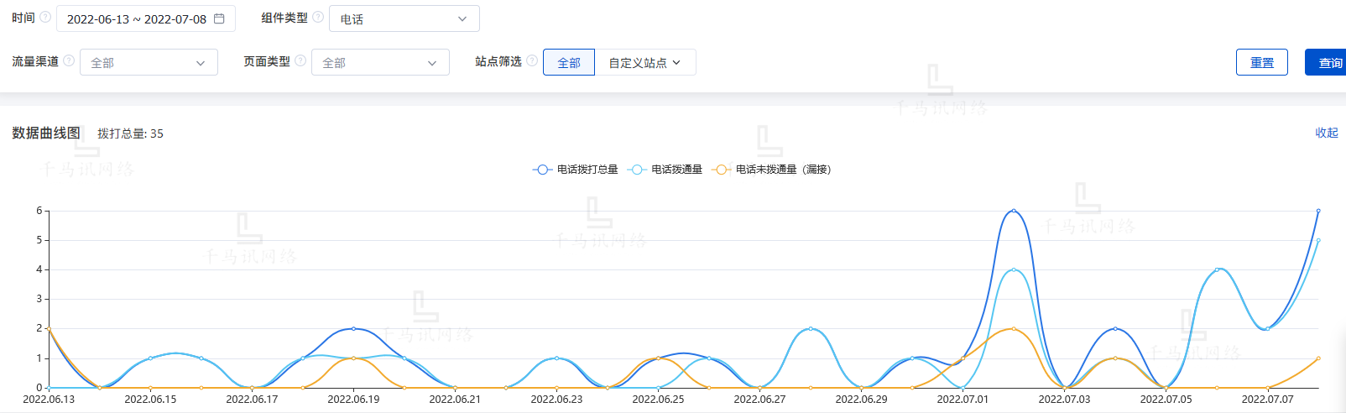
Task: Open the 组件类型 dropdown showing 电话
Action: pyautogui.click(x=404, y=18)
